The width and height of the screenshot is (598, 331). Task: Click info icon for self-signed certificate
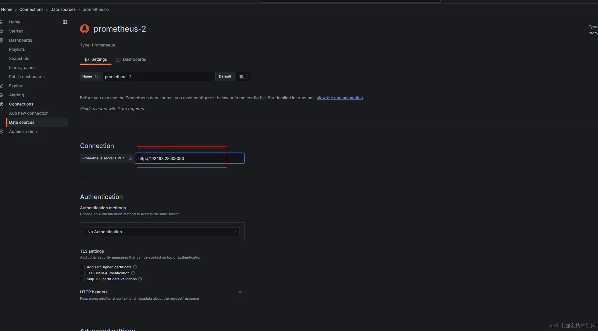[x=135, y=267]
